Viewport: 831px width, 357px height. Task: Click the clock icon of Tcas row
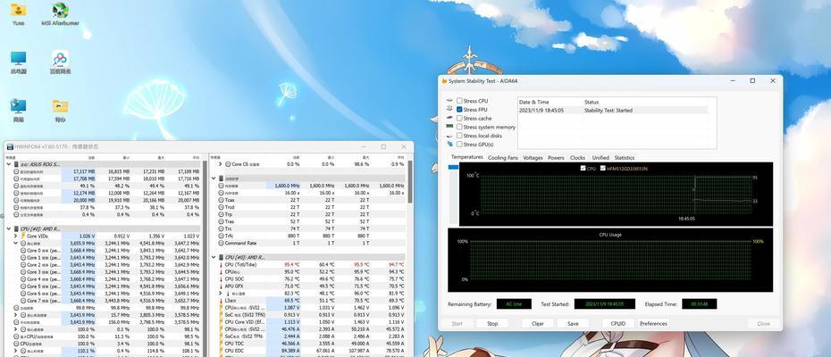[x=221, y=200]
